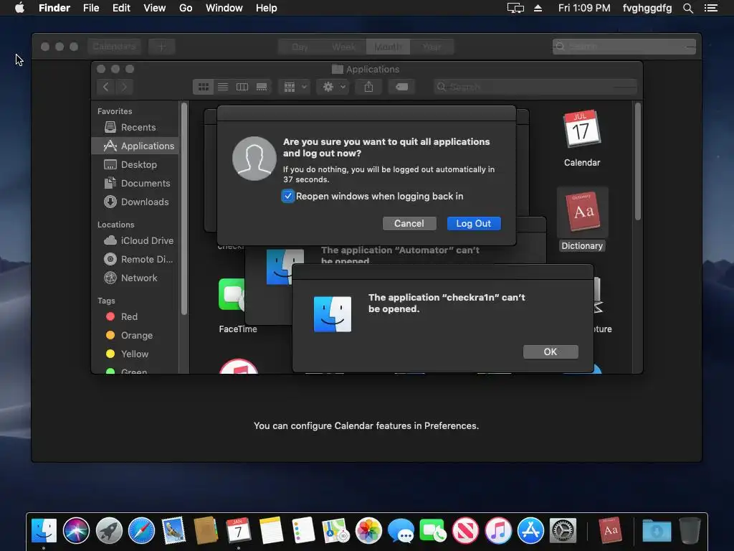The width and height of the screenshot is (734, 551).
Task: Open Network in Finder sidebar
Action: point(135,278)
